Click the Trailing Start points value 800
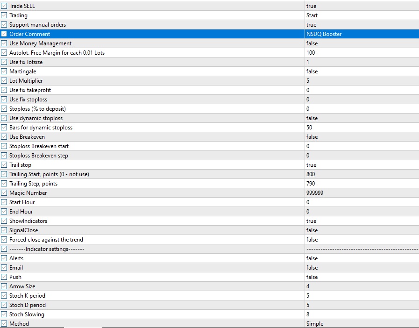The image size is (419, 328). (x=311, y=174)
